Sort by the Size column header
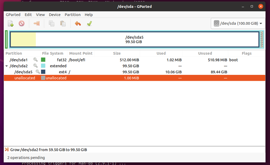This screenshot has width=270, height=165. pos(117,53)
